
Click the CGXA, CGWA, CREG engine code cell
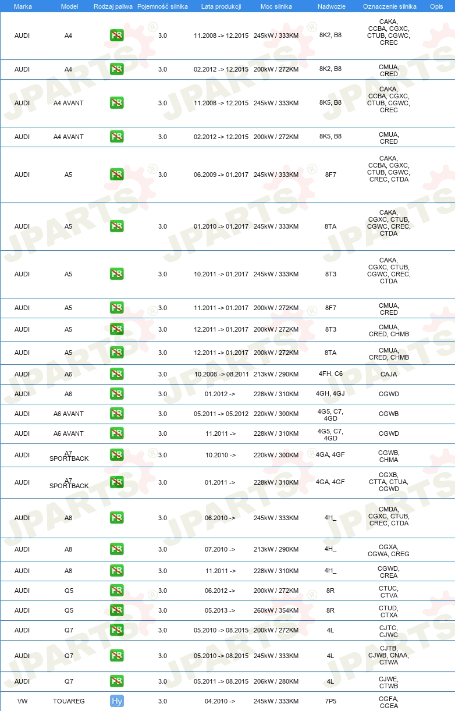389,550
